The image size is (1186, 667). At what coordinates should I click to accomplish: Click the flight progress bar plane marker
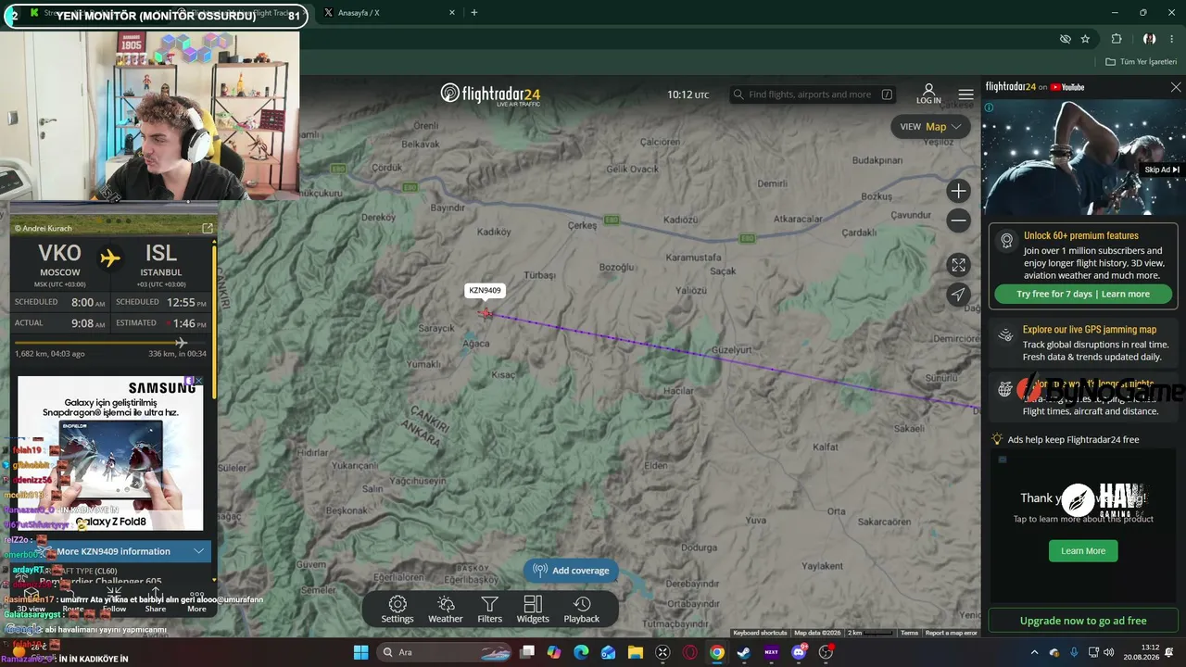point(181,343)
